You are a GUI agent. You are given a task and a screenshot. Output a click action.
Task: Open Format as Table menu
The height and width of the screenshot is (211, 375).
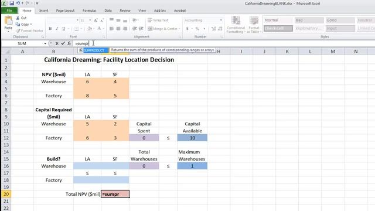click(x=254, y=25)
